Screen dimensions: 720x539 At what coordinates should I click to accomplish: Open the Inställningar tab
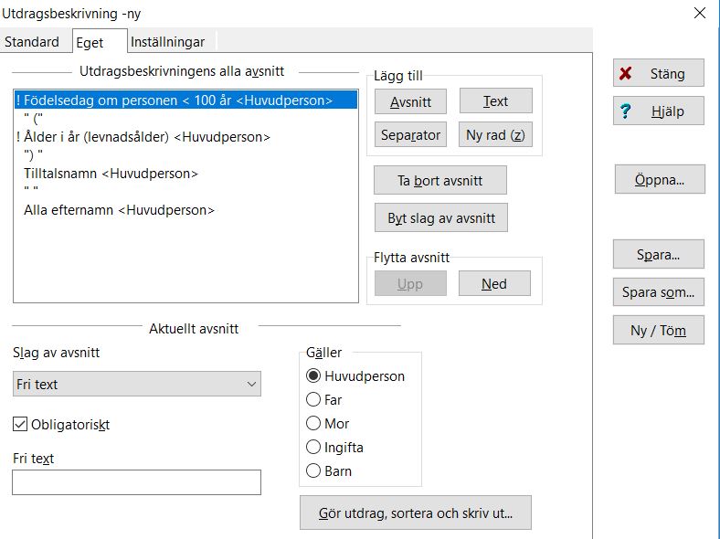[167, 42]
